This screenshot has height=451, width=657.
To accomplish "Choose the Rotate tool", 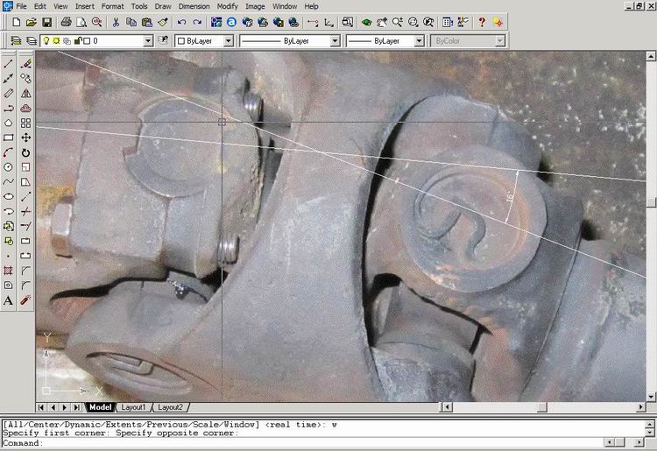I will tap(26, 152).
